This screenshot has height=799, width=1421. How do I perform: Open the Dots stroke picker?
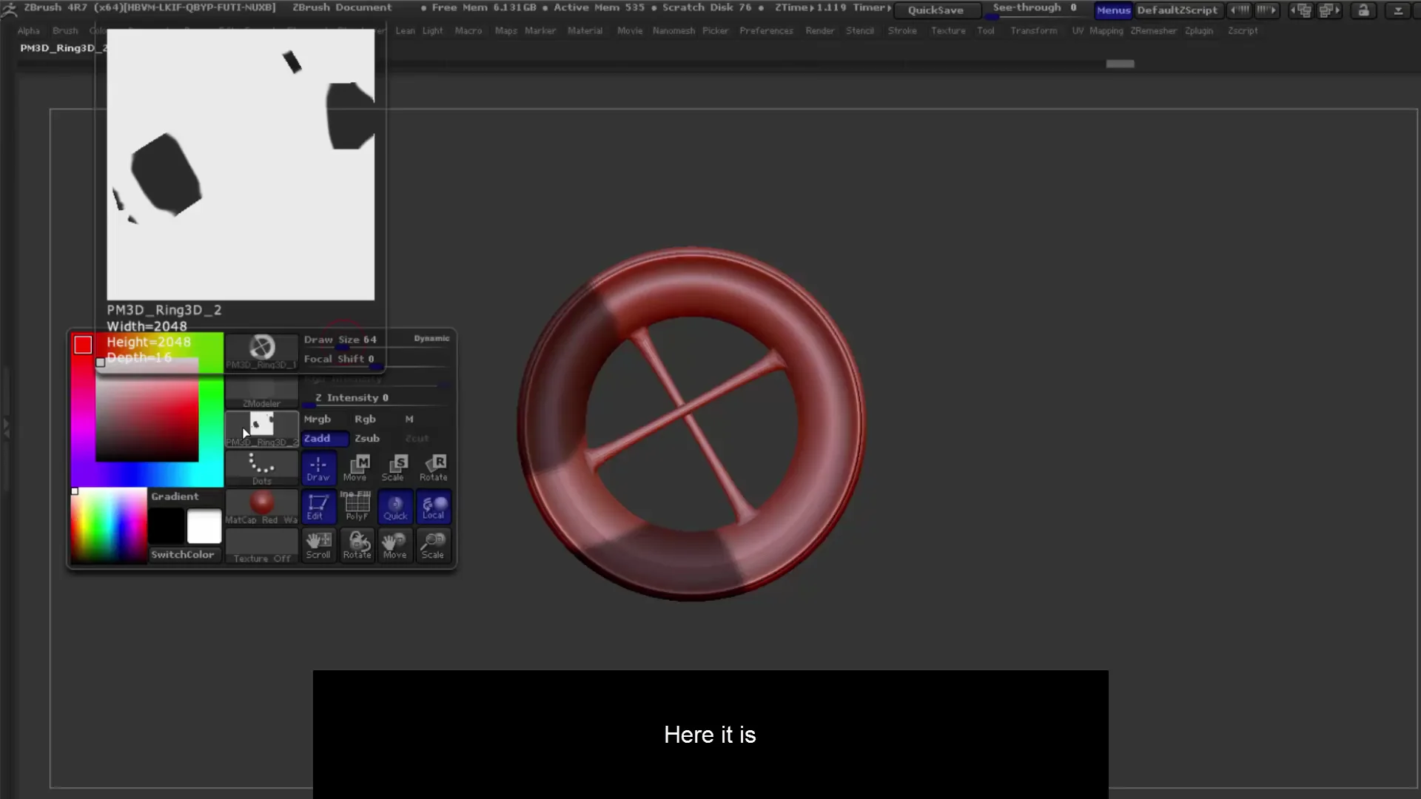261,468
